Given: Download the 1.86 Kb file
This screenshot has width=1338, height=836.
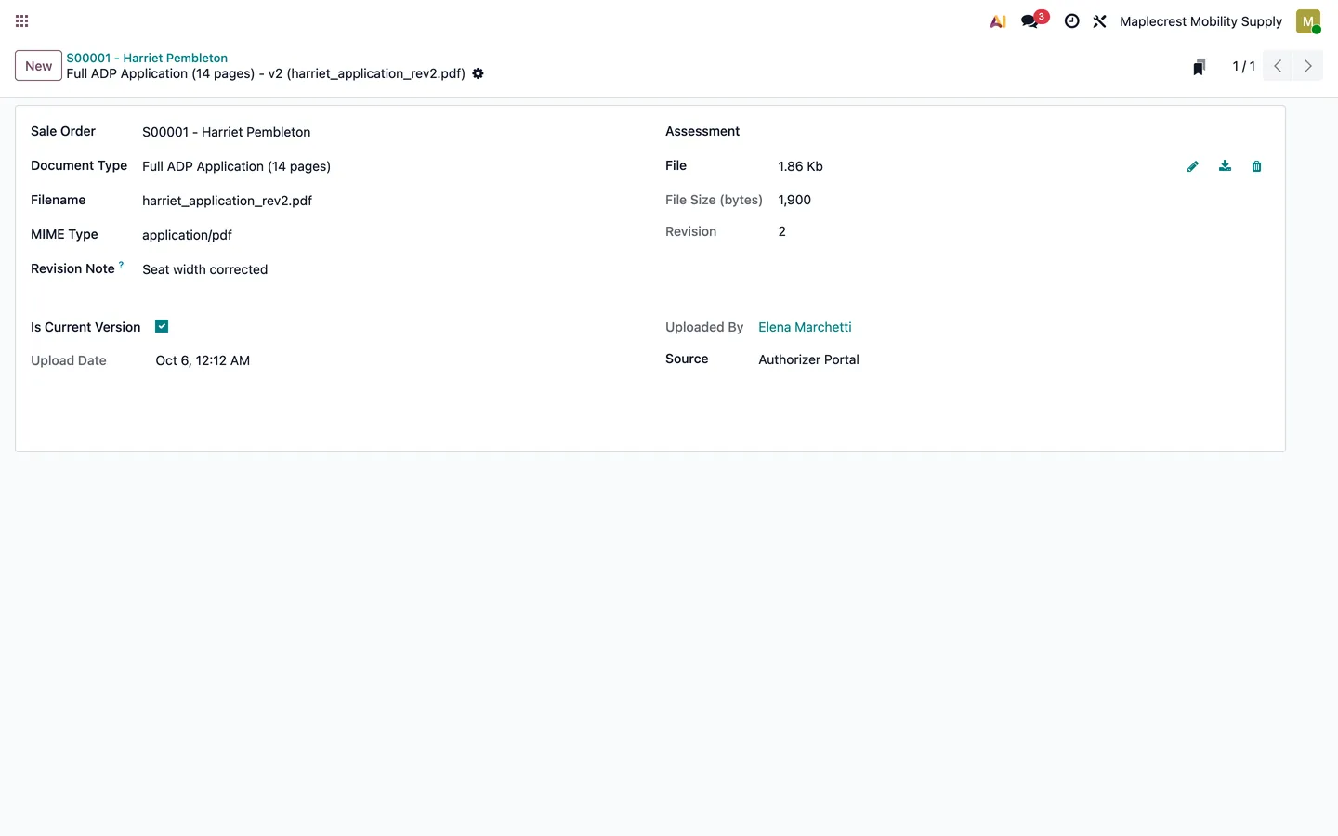Looking at the screenshot, I should tap(1225, 166).
